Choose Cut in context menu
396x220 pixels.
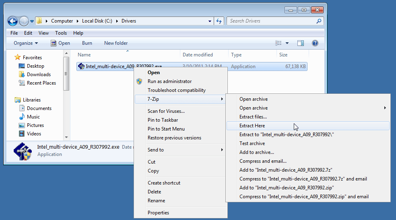point(181,162)
